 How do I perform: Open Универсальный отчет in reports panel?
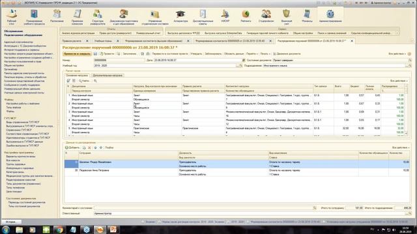149,33
